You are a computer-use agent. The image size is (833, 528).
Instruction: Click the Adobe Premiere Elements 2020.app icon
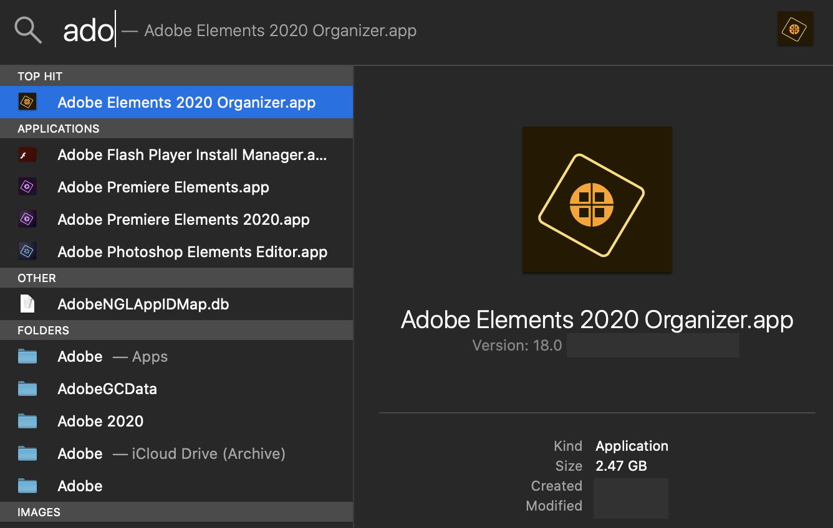point(27,219)
